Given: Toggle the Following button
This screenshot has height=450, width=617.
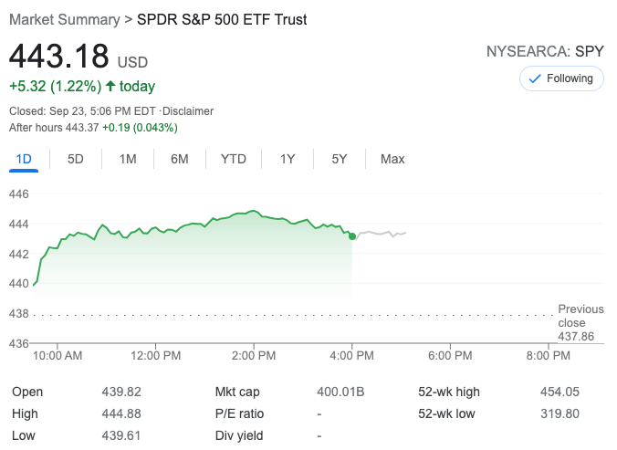Looking at the screenshot, I should [561, 78].
